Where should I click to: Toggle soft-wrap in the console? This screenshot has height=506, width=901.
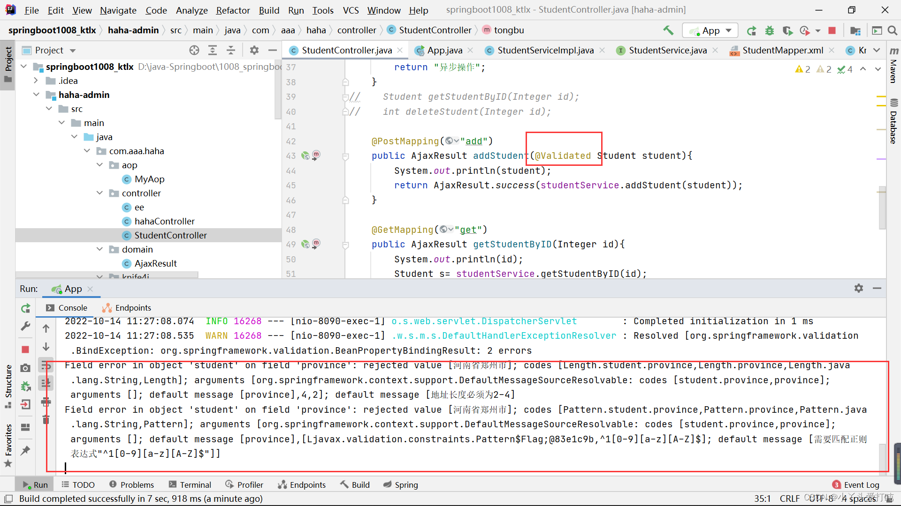pos(46,365)
